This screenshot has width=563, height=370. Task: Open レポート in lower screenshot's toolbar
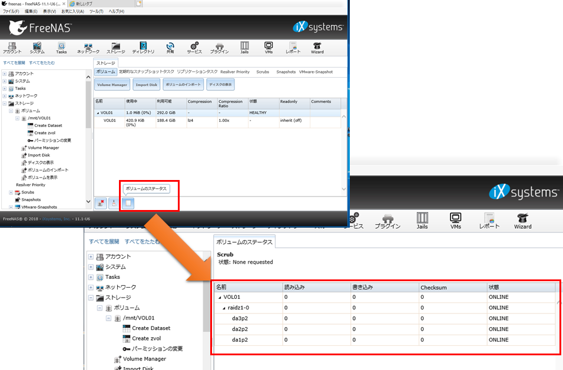click(489, 221)
